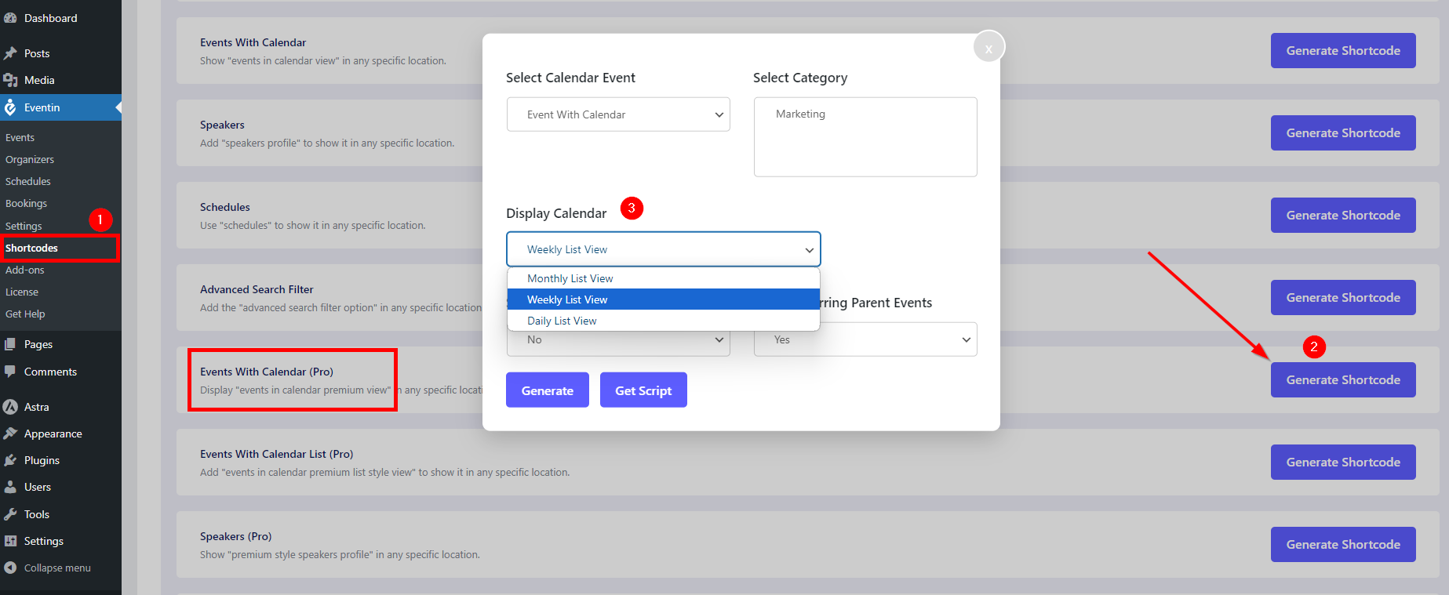The image size is (1449, 595).
Task: Click the Dashboard gauge icon
Action: 10,18
